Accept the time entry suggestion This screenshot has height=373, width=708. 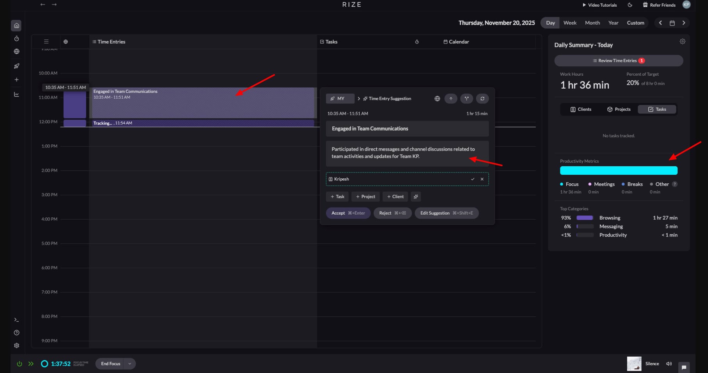point(348,213)
